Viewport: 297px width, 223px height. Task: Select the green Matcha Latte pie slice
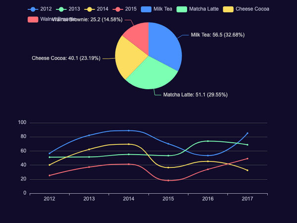click(152, 75)
